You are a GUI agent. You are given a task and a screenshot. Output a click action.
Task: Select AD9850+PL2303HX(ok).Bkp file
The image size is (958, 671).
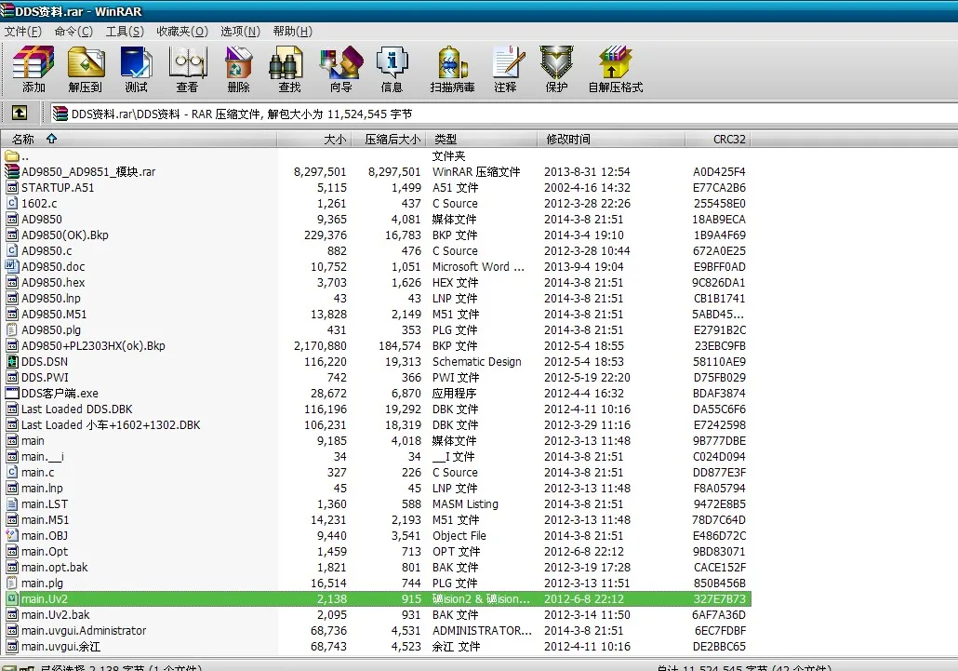(93, 346)
